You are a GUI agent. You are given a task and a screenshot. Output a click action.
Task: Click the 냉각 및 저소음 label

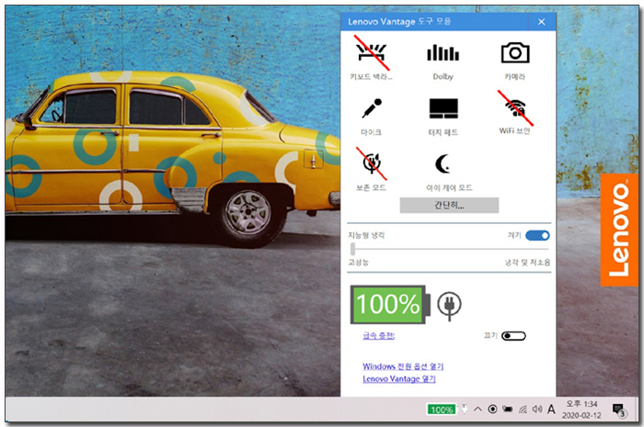pos(527,263)
